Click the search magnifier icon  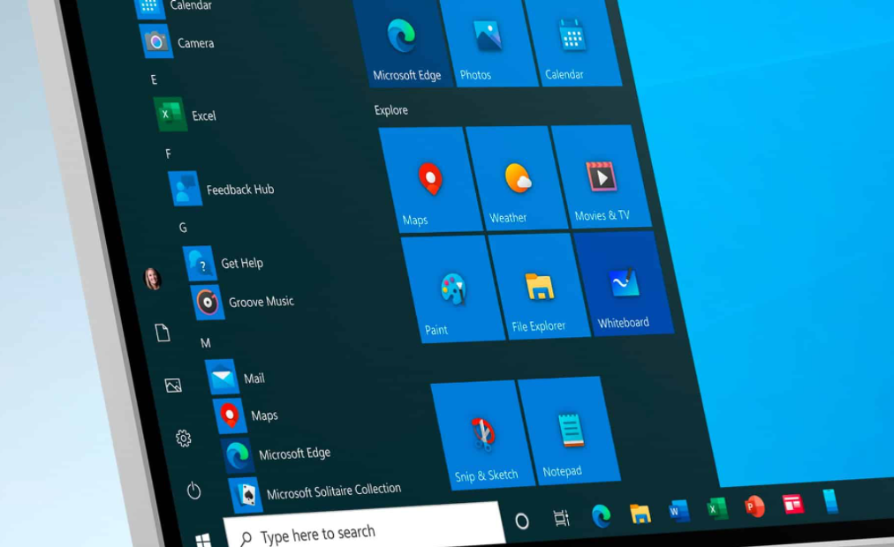(x=246, y=538)
